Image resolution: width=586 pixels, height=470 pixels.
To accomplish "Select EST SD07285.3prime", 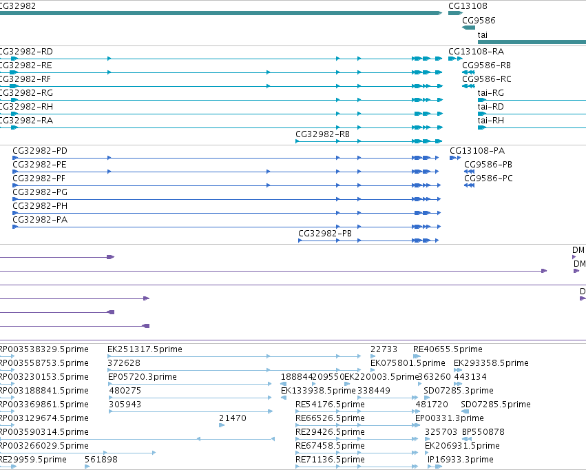I will [x=459, y=391].
